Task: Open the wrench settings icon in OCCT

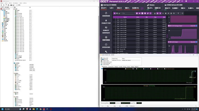Action: click(106, 52)
